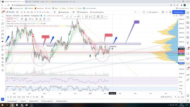190x107 pixels.
Task: Open the alerts clock side panel
Action: [188, 18]
